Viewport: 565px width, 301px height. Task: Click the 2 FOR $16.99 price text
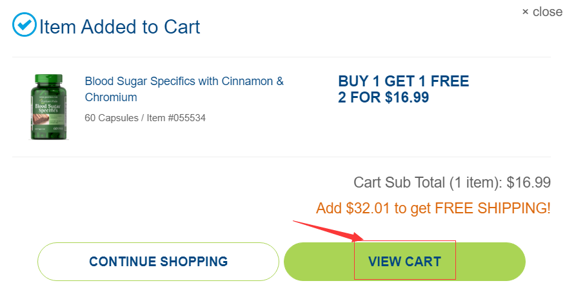click(383, 98)
